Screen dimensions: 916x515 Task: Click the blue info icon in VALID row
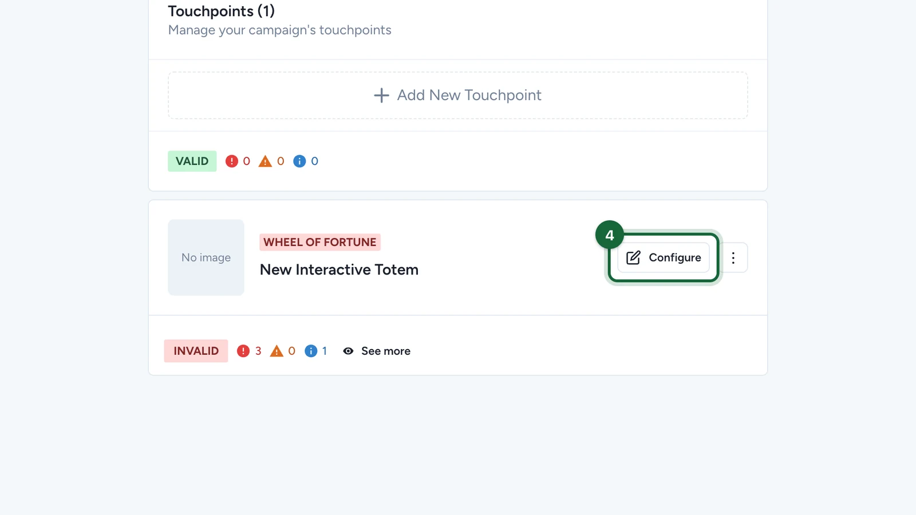coord(299,161)
